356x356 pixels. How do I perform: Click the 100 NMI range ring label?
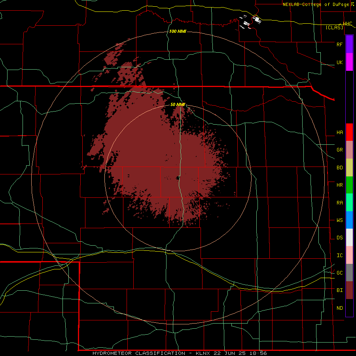point(178,31)
